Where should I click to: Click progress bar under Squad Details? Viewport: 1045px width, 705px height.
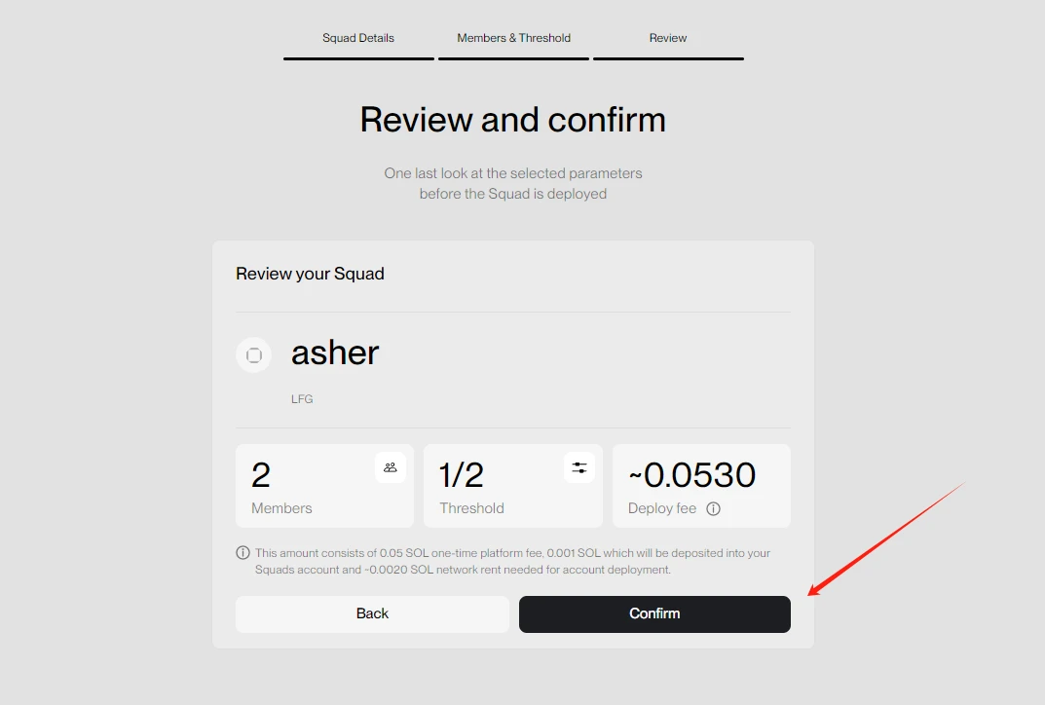click(358, 58)
